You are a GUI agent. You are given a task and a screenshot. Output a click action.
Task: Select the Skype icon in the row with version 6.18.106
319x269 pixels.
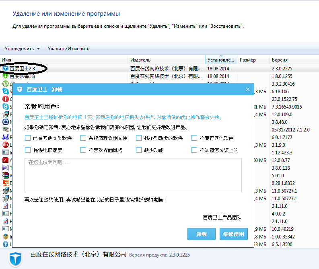pos(6,92)
